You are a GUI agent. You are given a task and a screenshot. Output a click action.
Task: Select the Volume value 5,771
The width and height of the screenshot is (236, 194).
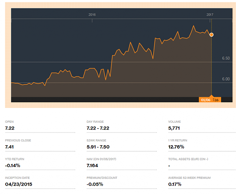(x=174, y=128)
